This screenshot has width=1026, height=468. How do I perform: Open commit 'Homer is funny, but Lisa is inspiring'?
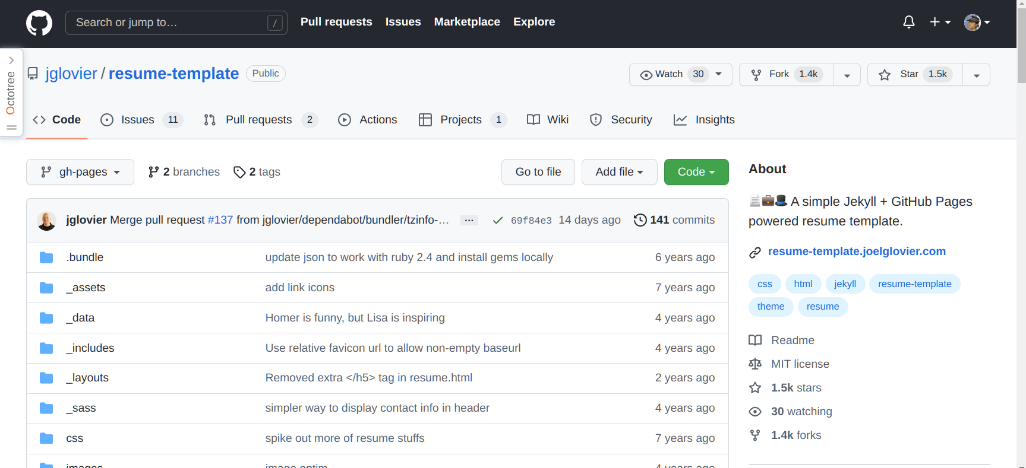tap(355, 318)
